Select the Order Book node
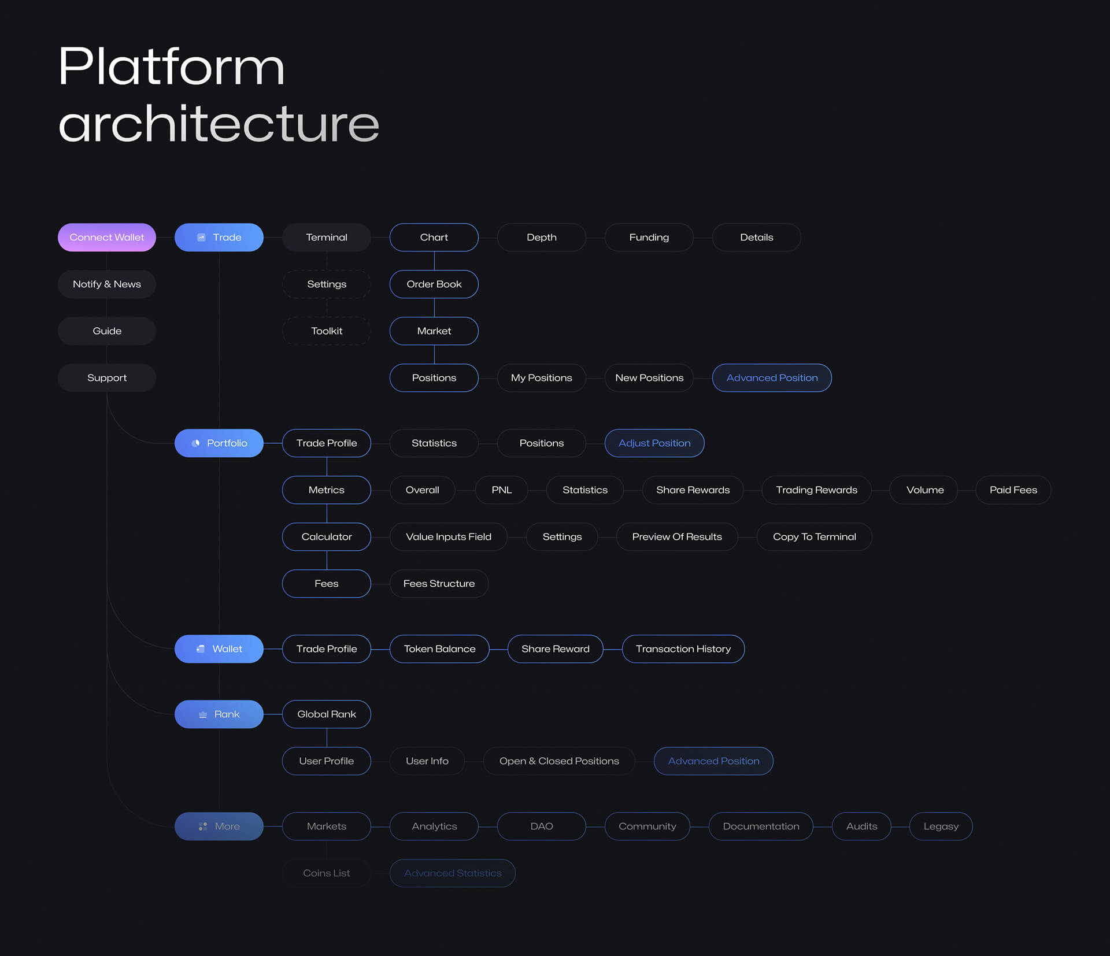Image resolution: width=1110 pixels, height=956 pixels. coord(434,284)
